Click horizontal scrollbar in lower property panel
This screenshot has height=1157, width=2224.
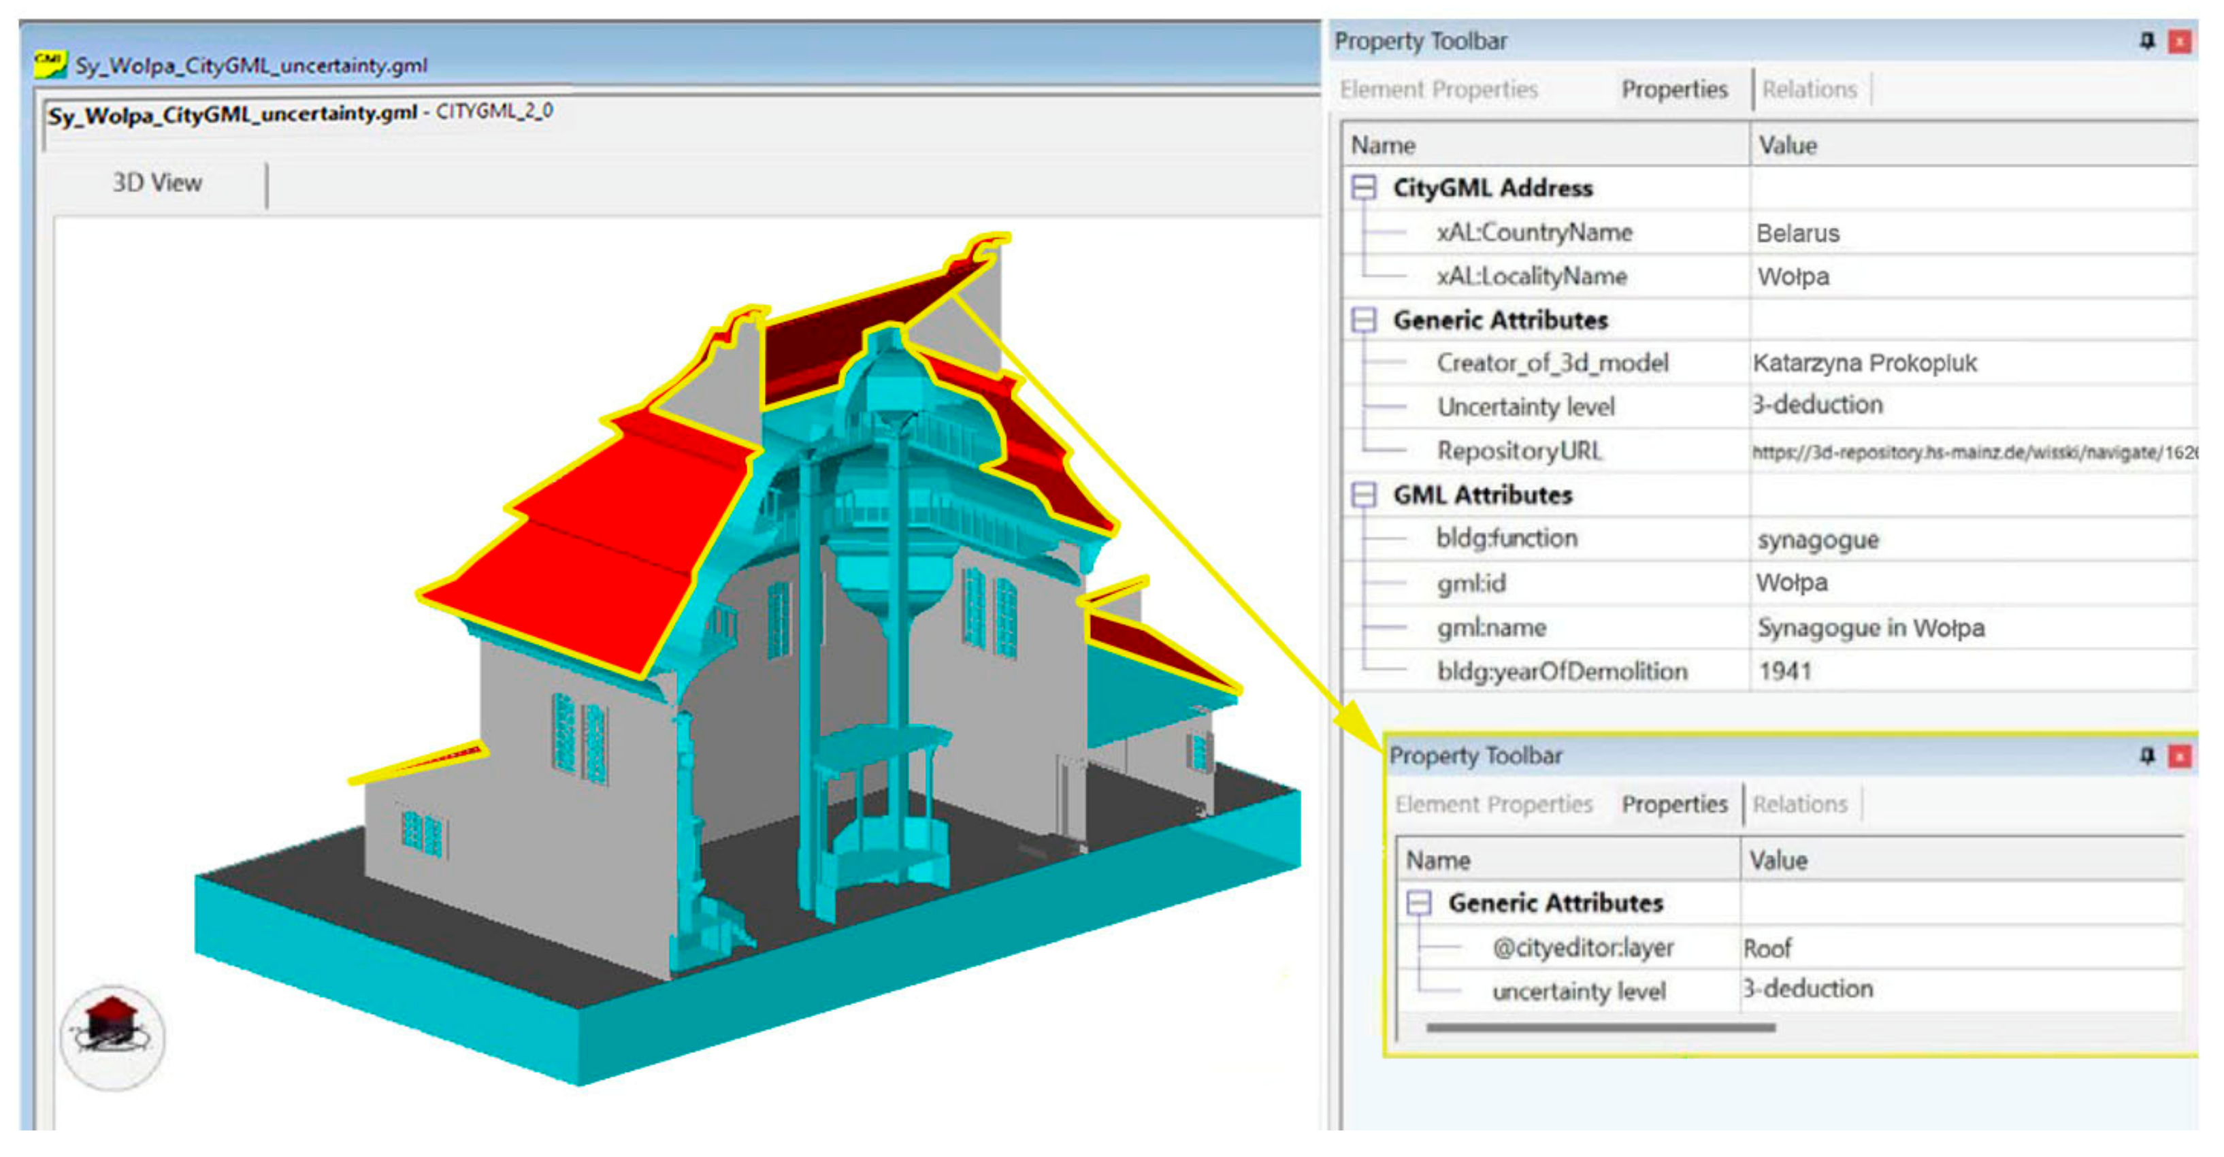tap(1600, 1028)
